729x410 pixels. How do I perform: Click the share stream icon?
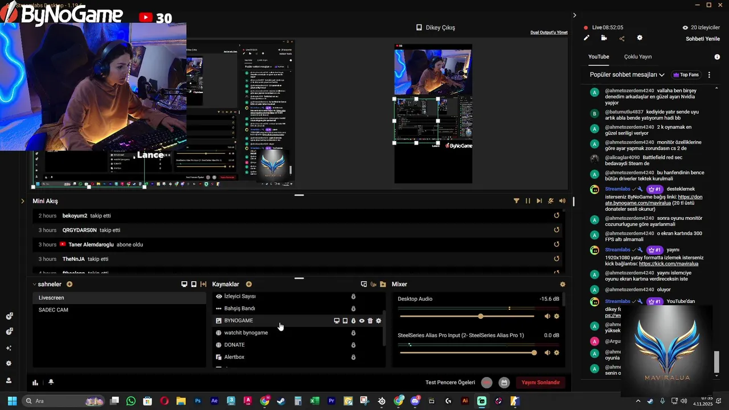tap(622, 38)
